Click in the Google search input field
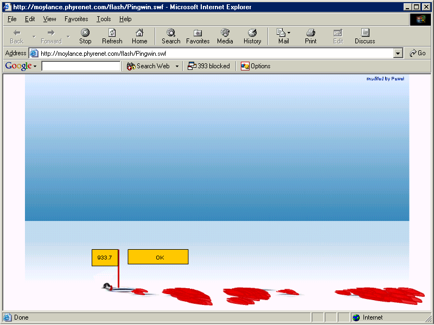The image size is (434, 325). click(81, 66)
